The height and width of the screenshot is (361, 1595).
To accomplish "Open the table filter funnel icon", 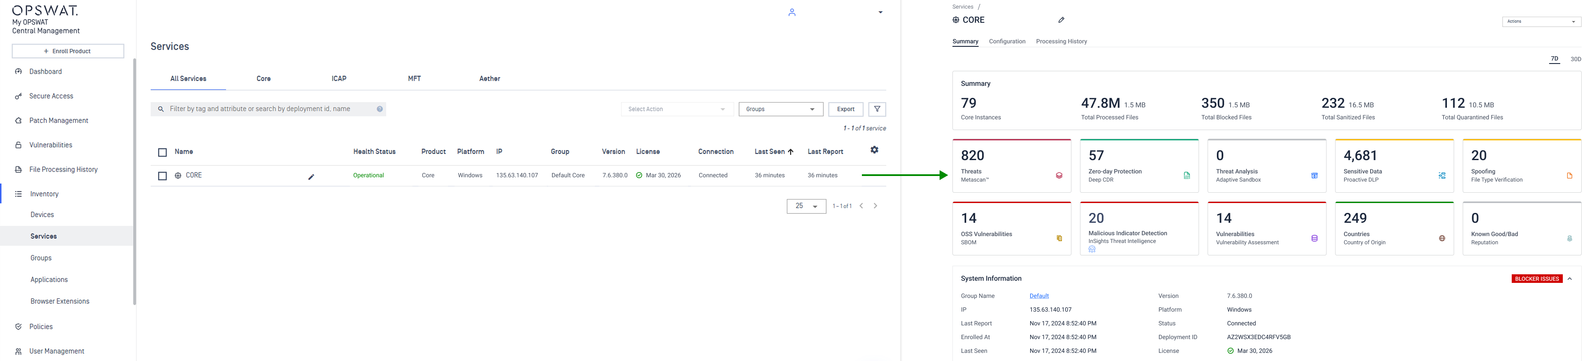I will click(x=877, y=109).
